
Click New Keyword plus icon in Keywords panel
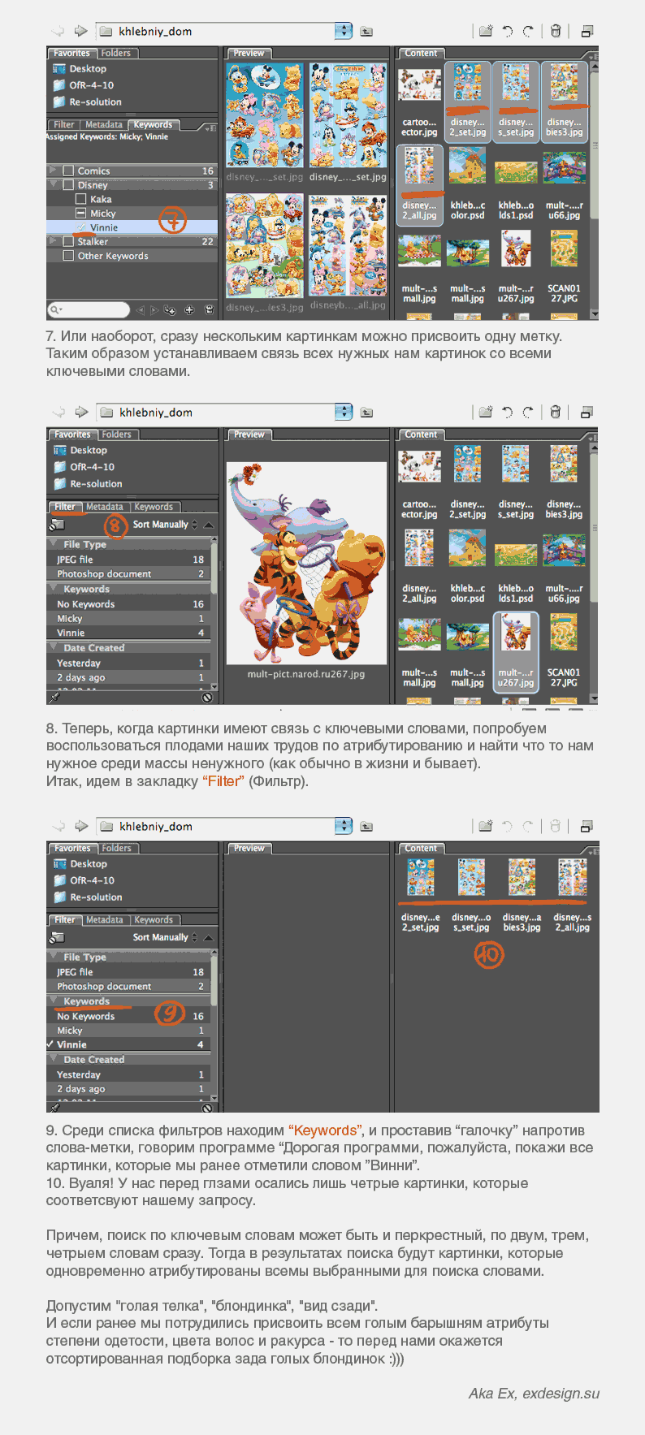coord(189,309)
